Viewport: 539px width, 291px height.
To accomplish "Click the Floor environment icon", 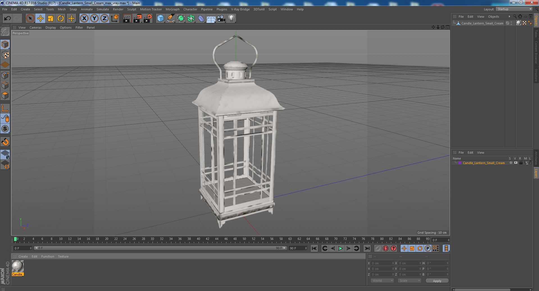I will [x=211, y=19].
